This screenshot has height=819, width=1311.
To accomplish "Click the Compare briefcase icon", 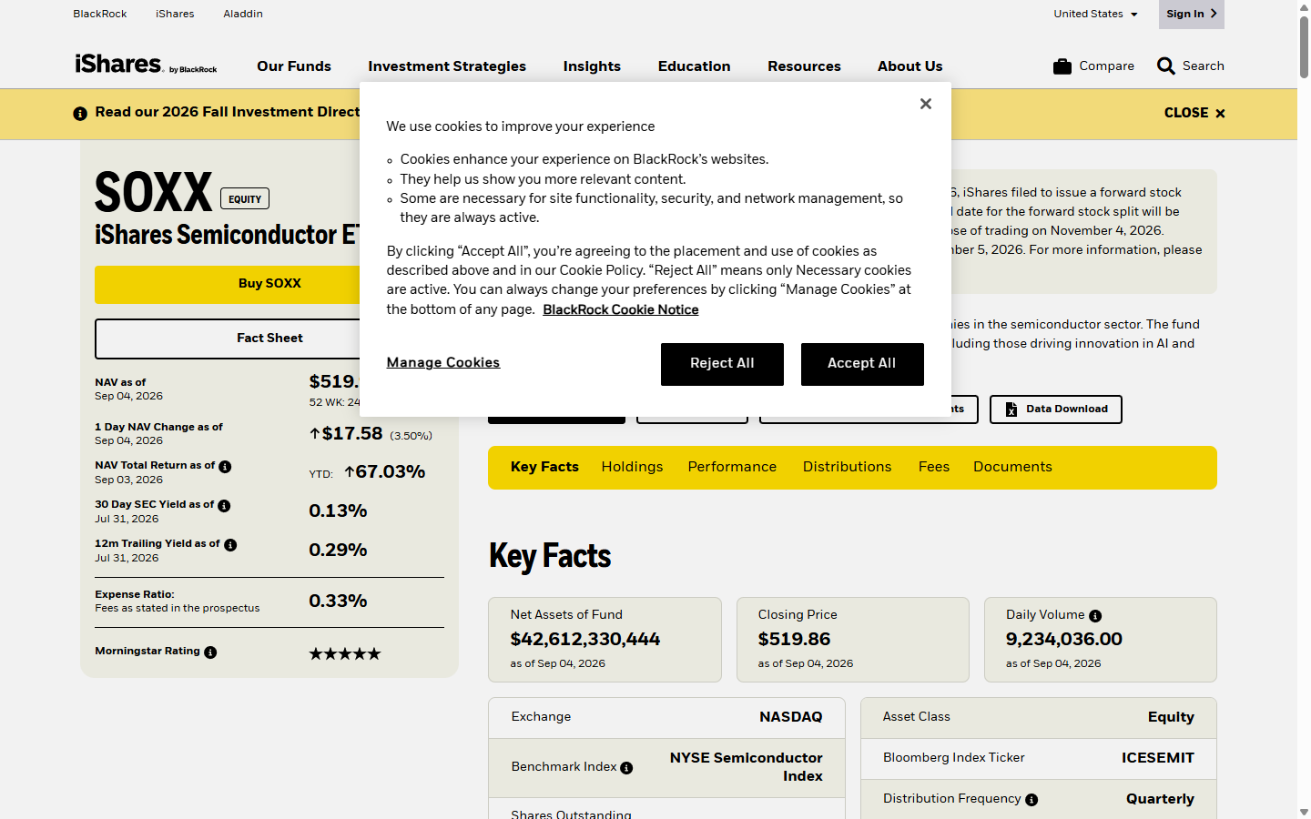I will 1062,66.
